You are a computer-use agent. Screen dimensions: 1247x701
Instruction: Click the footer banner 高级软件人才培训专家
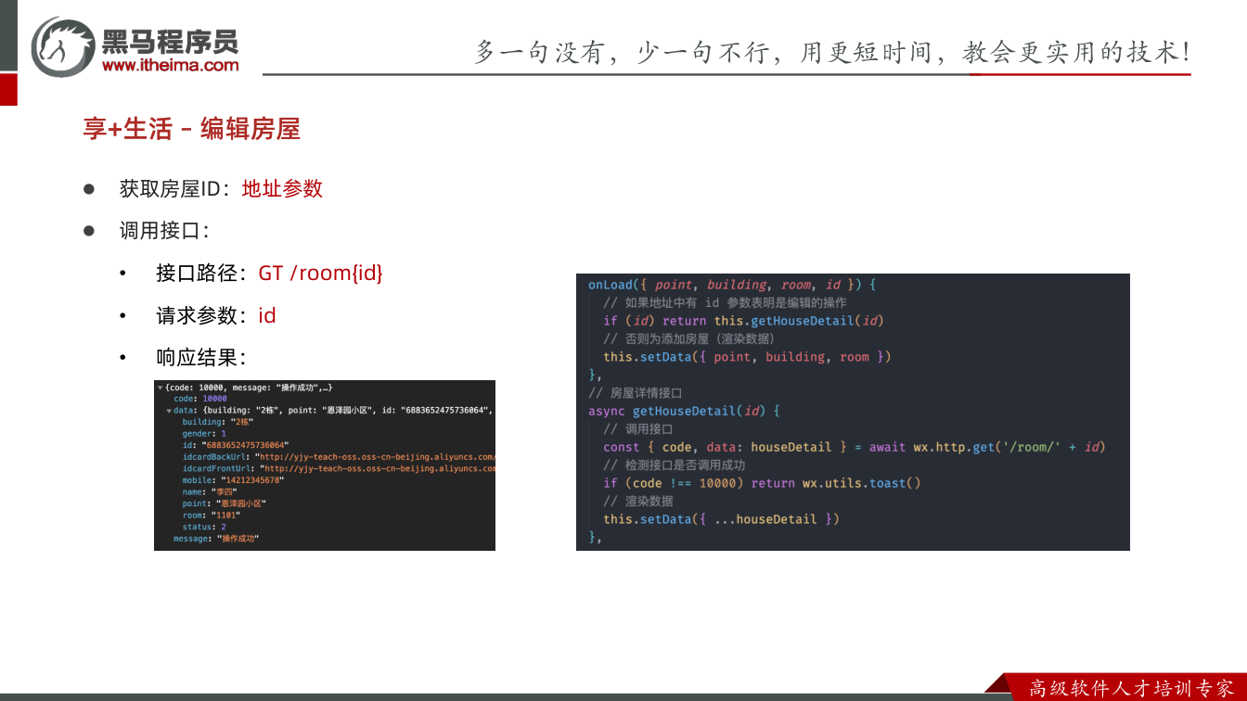coord(1131,688)
